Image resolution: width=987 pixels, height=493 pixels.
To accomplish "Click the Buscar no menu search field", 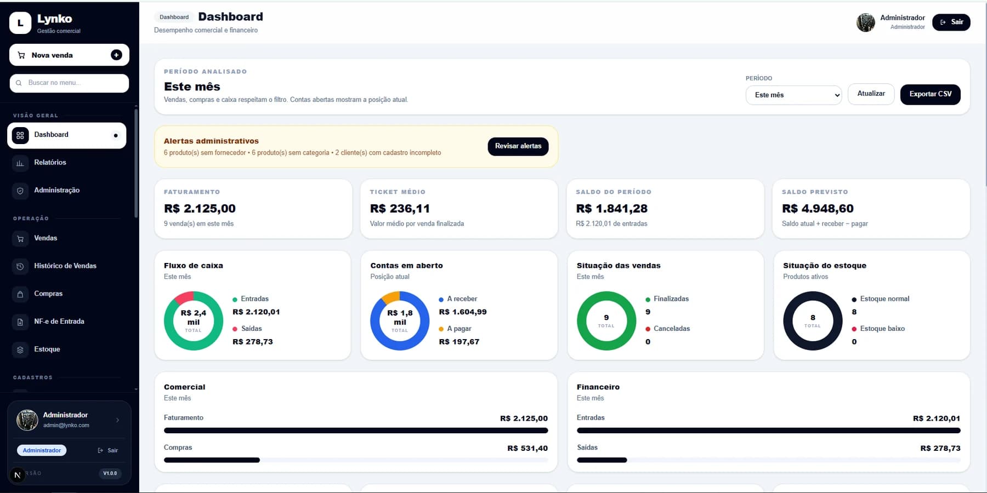I will point(69,83).
